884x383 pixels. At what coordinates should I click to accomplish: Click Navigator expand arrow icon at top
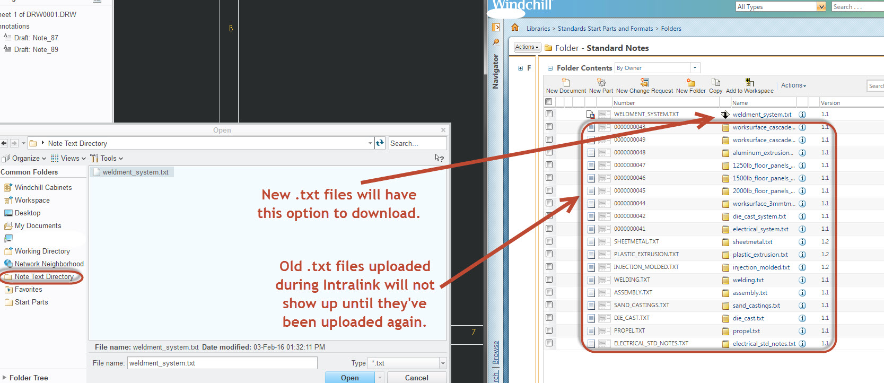pos(496,27)
